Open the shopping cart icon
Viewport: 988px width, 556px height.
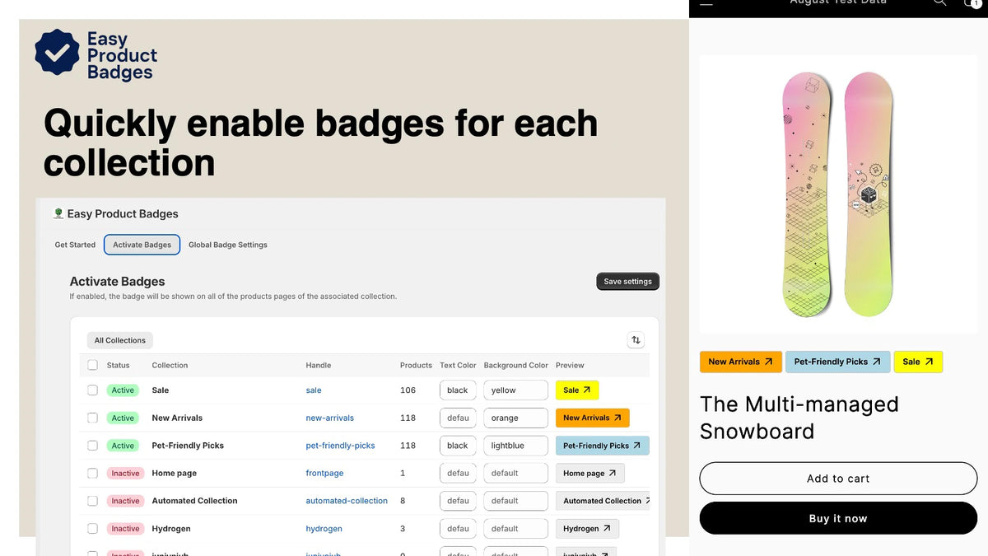pyautogui.click(x=972, y=3)
